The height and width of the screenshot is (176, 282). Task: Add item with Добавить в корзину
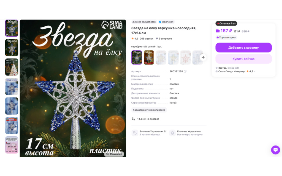(x=243, y=48)
